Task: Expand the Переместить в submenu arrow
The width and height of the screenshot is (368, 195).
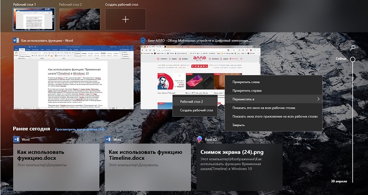Action: tap(318, 99)
